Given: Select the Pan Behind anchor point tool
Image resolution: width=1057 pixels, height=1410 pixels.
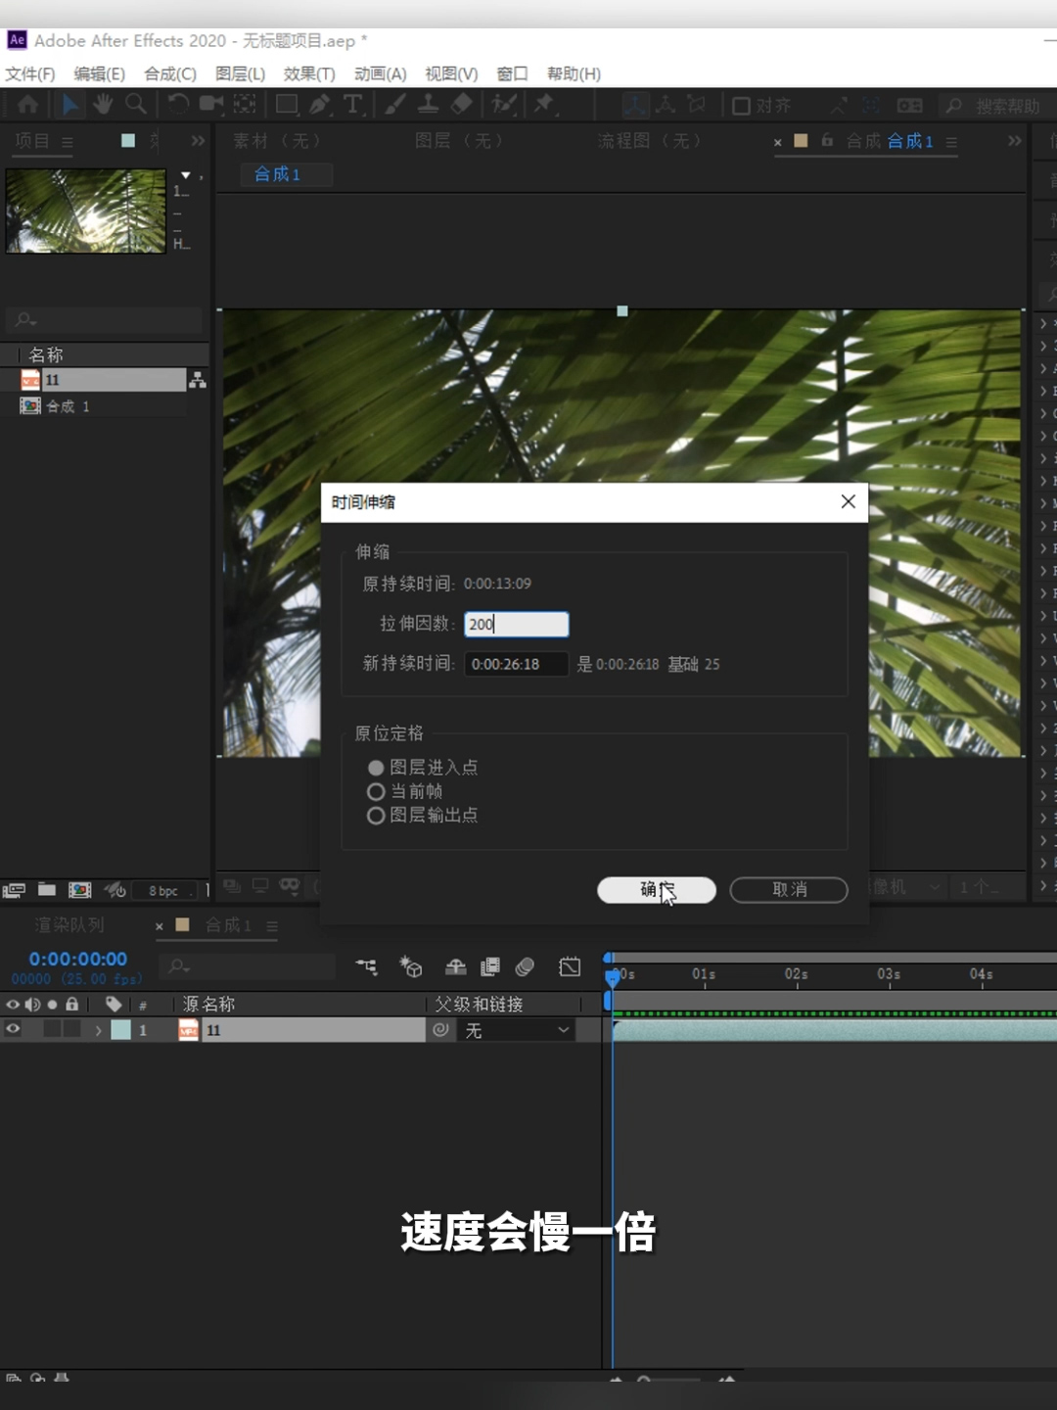Looking at the screenshot, I should click(x=244, y=104).
